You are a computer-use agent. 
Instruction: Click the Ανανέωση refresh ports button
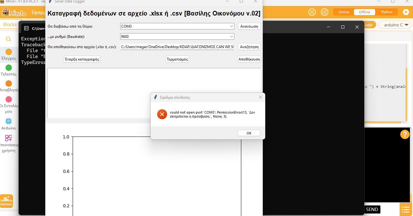[249, 26]
